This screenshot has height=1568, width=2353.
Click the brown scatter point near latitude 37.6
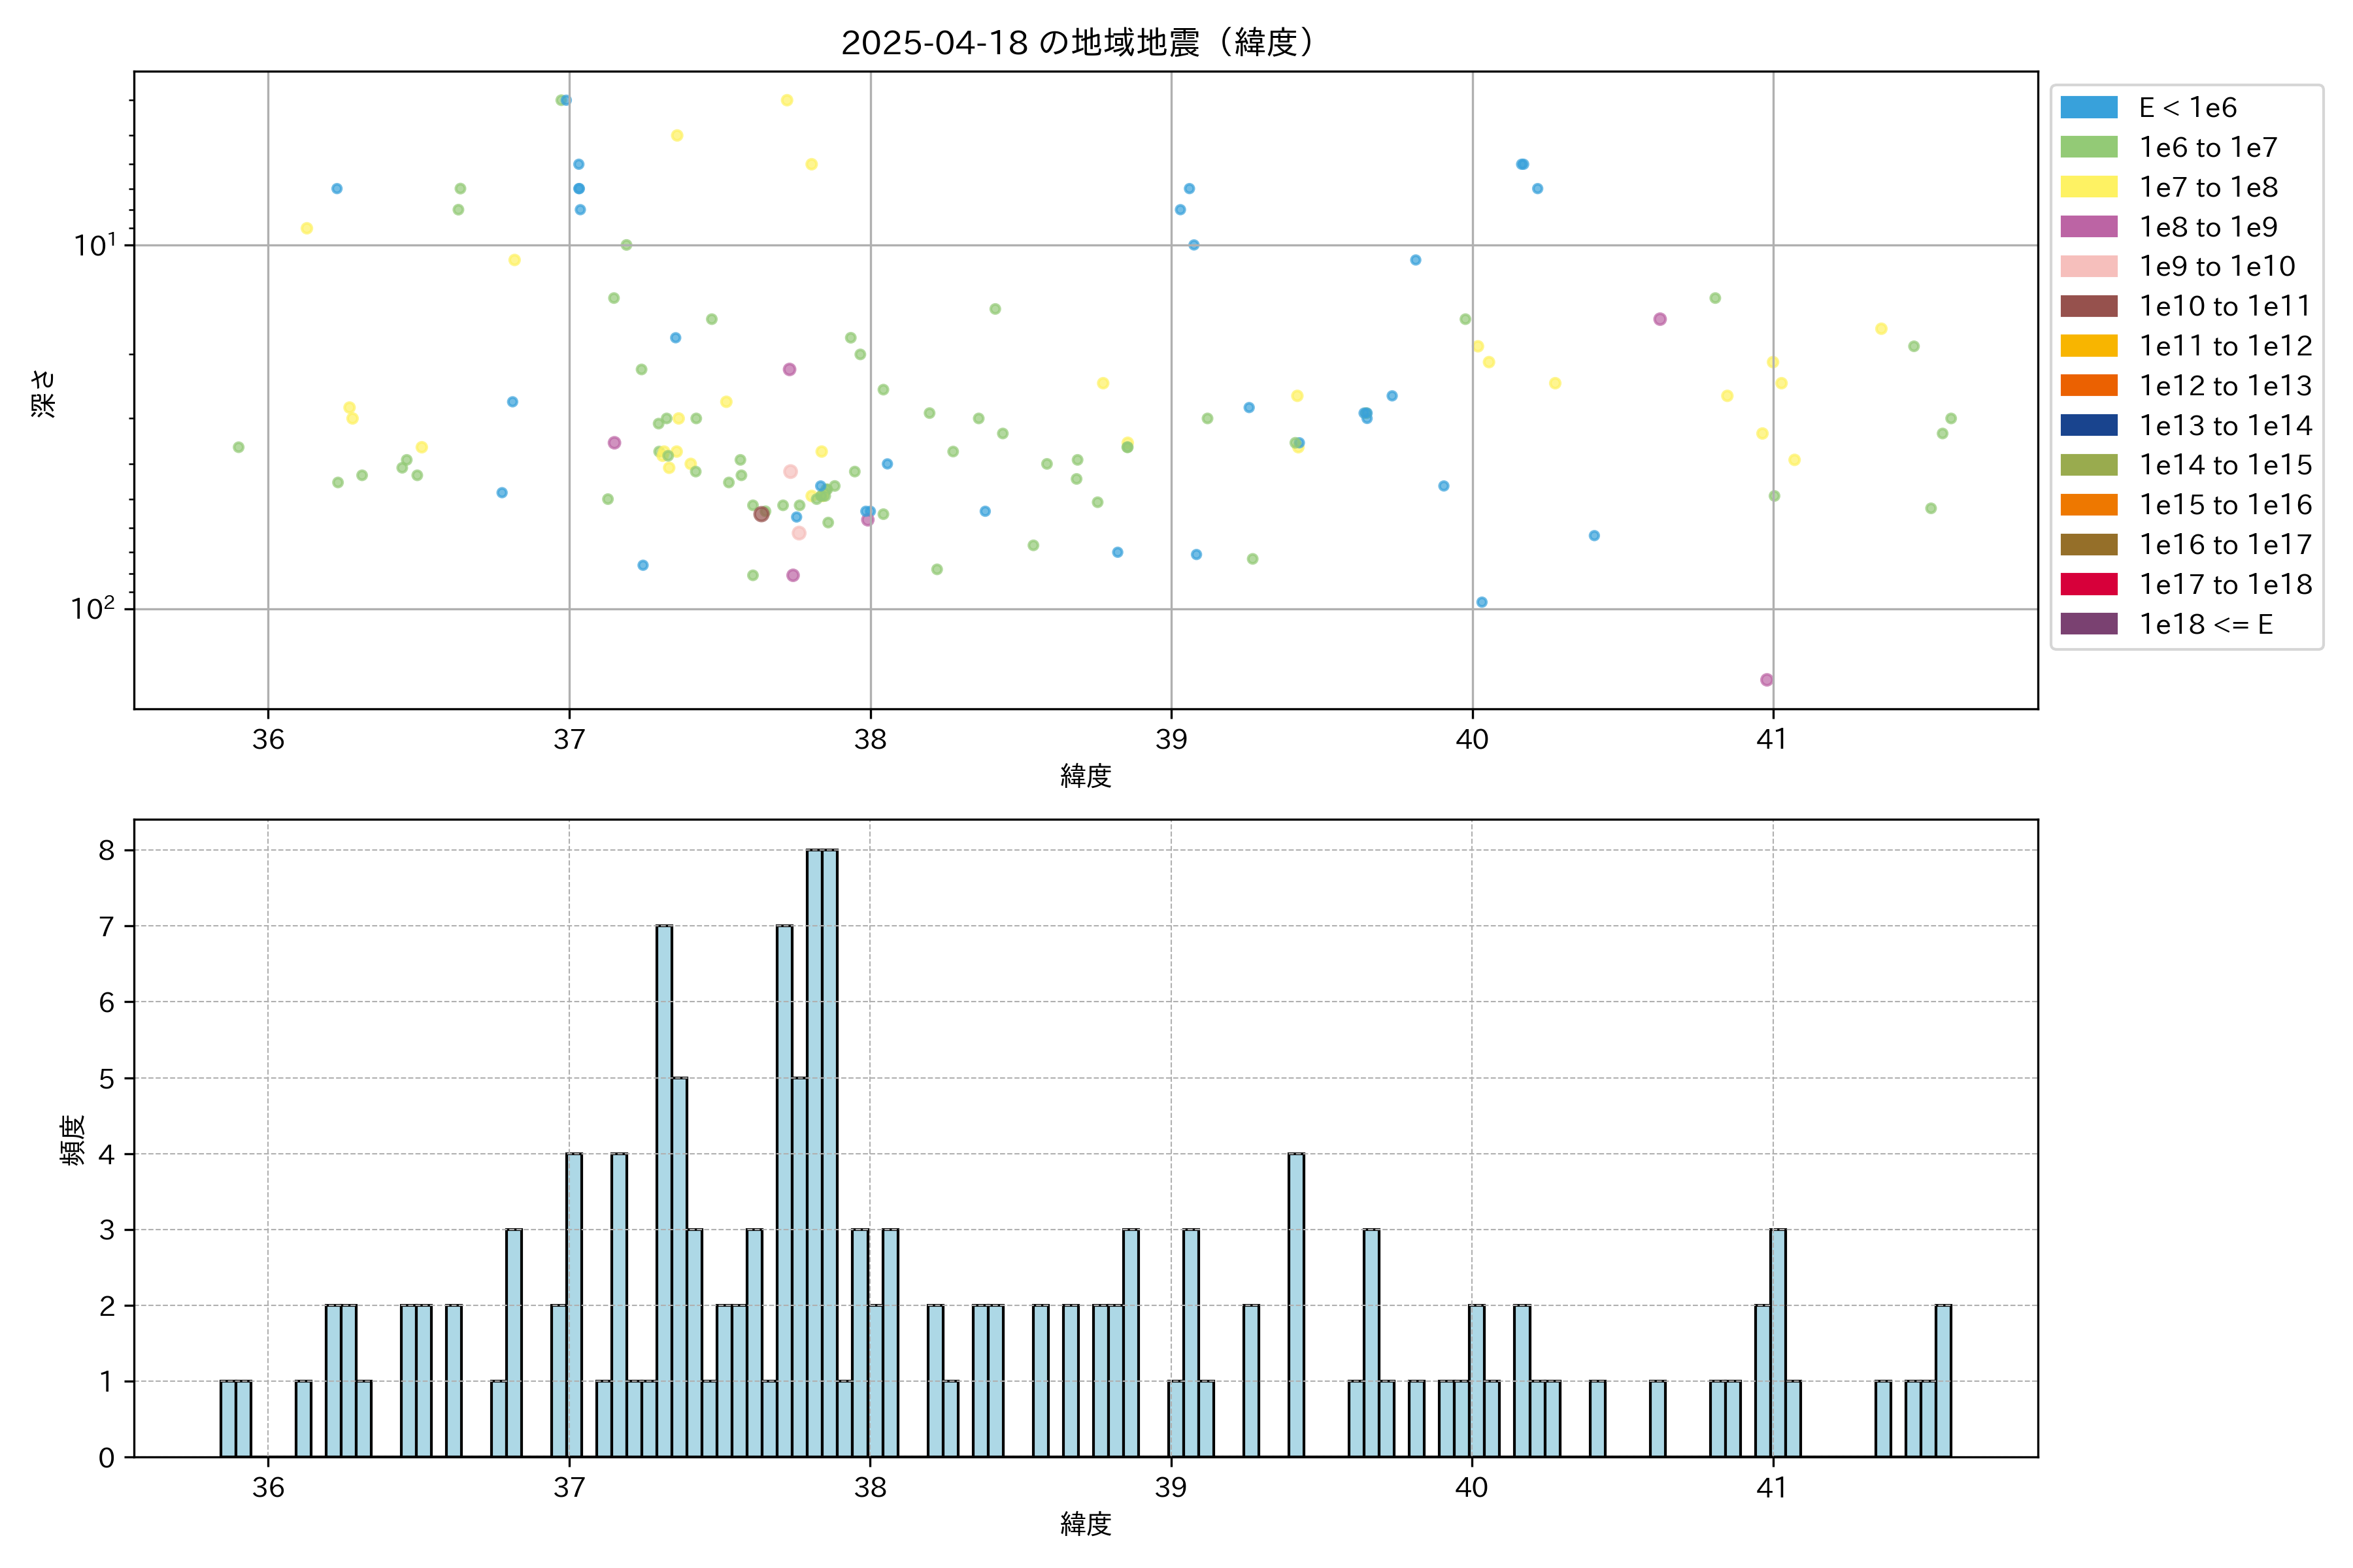[761, 514]
